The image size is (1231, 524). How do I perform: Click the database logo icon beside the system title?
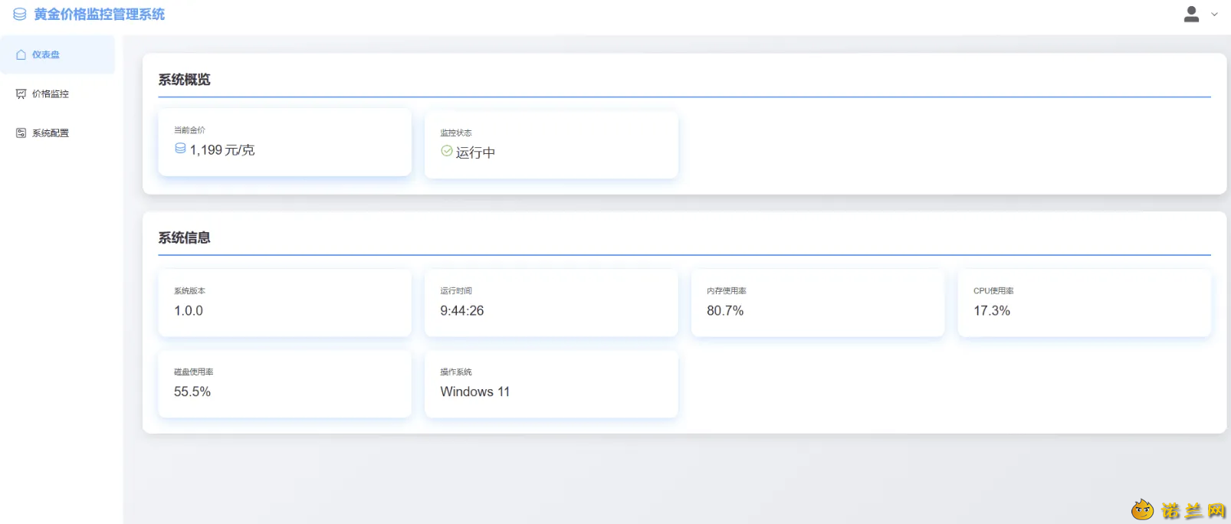20,15
